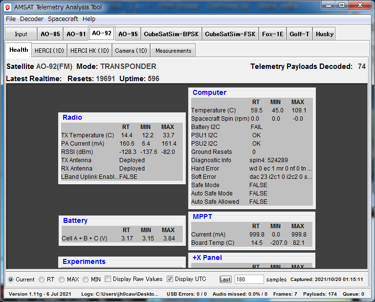Click the Captured timestamp text
This screenshot has width=375, height=302.
click(x=327, y=280)
